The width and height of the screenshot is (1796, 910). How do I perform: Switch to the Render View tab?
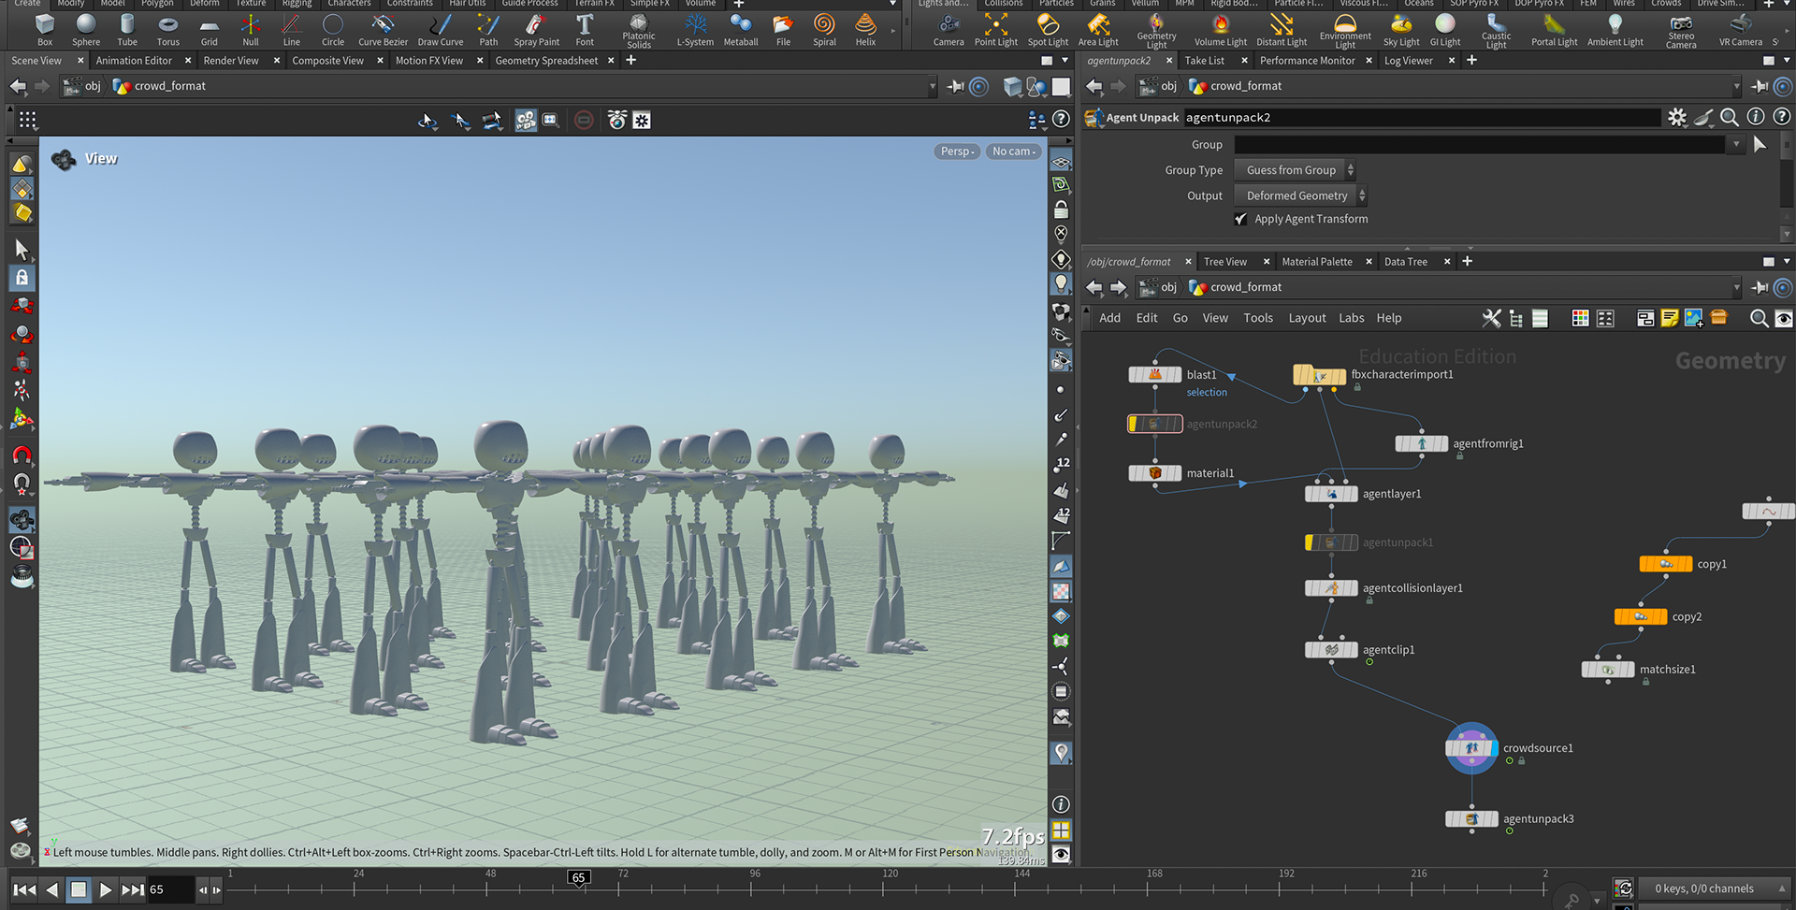[x=231, y=61]
